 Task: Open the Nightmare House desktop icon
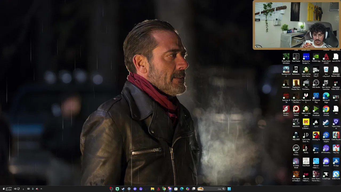point(296,85)
